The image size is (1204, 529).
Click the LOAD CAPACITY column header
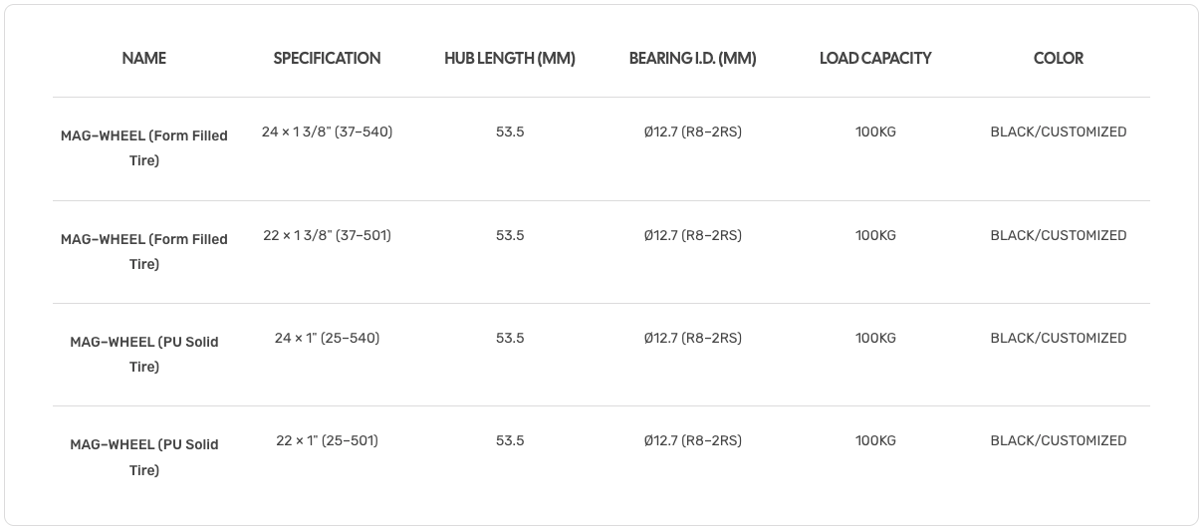tap(875, 58)
